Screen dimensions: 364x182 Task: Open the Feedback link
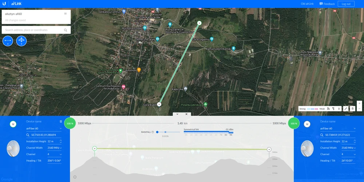point(327,4)
